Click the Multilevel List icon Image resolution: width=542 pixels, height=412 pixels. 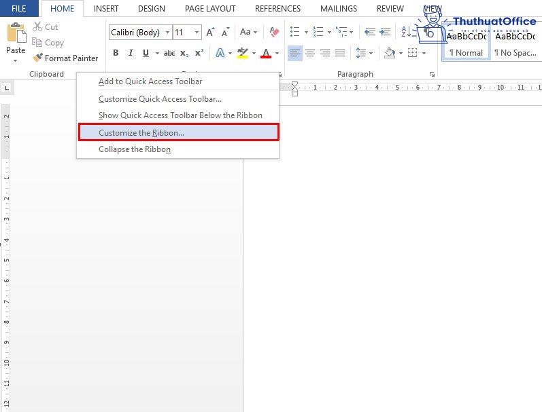coord(341,32)
